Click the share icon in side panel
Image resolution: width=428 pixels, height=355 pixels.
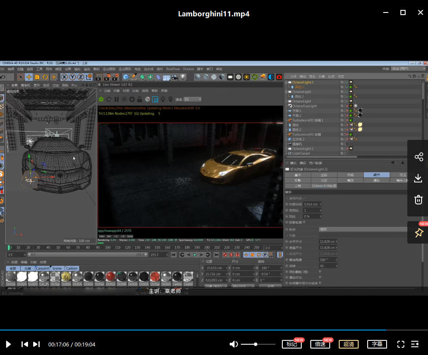pyautogui.click(x=419, y=157)
